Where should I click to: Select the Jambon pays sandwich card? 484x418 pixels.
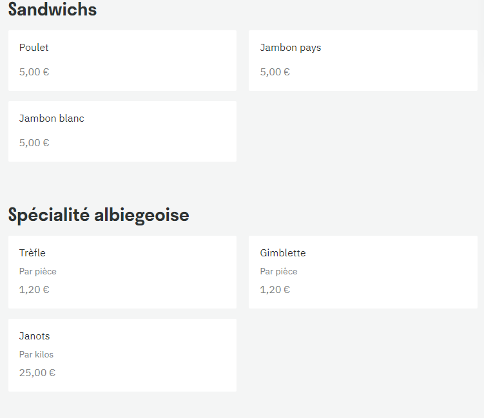(363, 61)
